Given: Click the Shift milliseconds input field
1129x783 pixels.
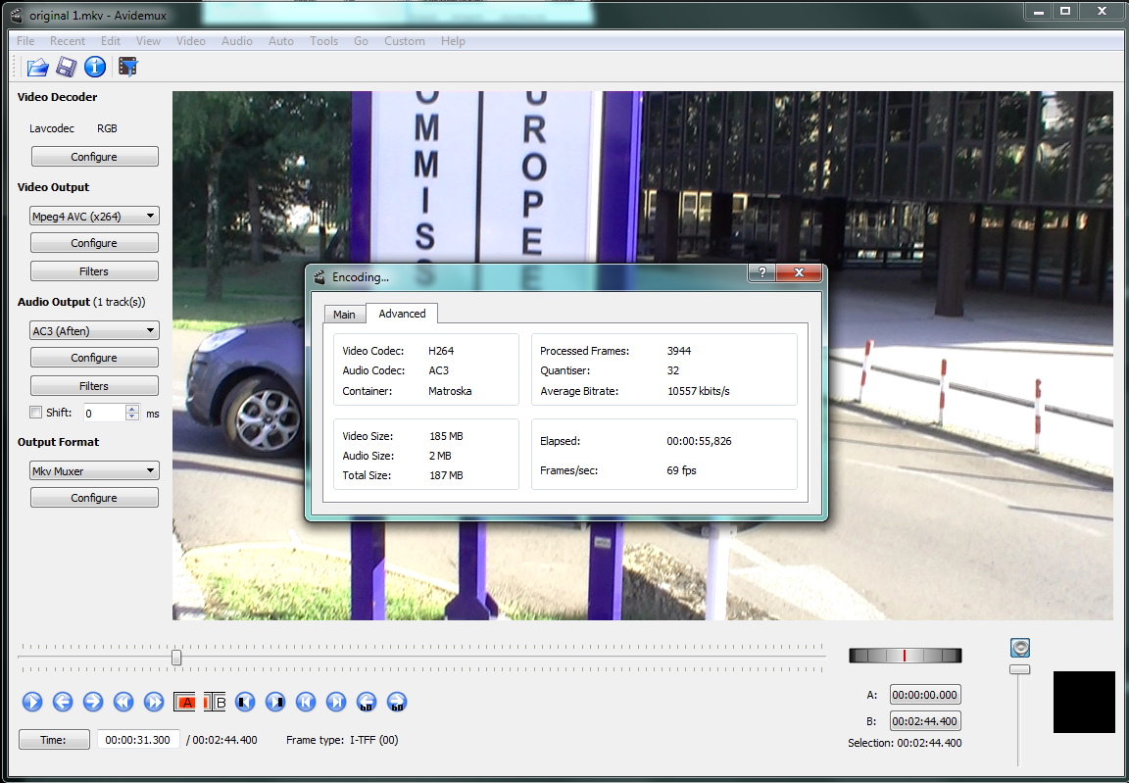Looking at the screenshot, I should [x=105, y=414].
